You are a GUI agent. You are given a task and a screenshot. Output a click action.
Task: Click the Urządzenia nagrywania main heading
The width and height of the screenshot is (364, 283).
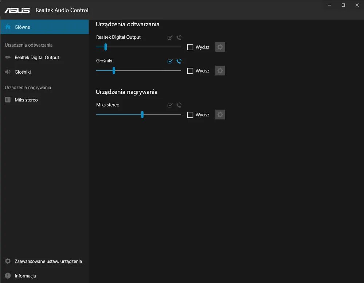coord(126,92)
